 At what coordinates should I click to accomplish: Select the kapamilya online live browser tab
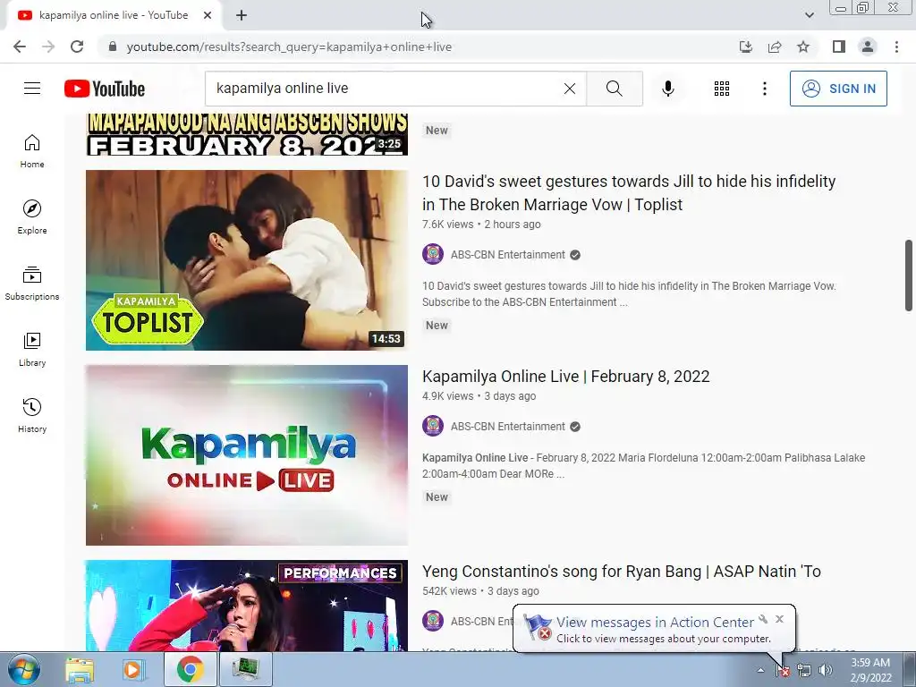tap(114, 16)
